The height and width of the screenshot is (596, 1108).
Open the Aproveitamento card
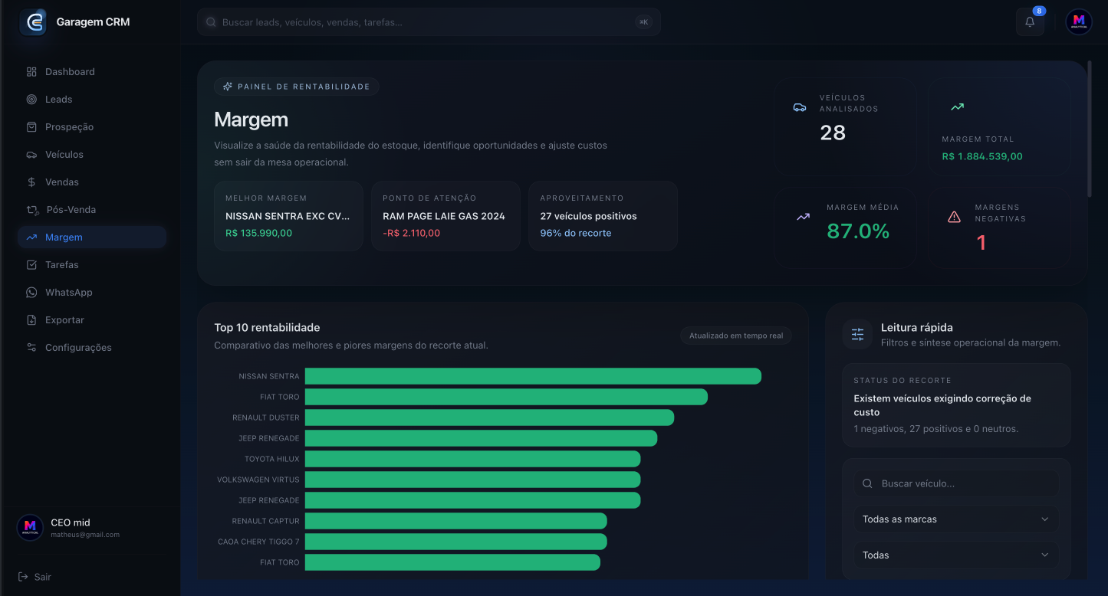pyautogui.click(x=603, y=216)
